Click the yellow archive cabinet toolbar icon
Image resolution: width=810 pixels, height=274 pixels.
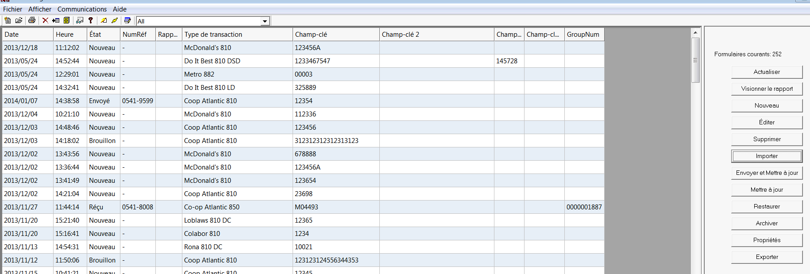(67, 20)
